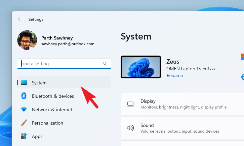
Task: Open Bluetooth & devices settings
Action: point(64,96)
